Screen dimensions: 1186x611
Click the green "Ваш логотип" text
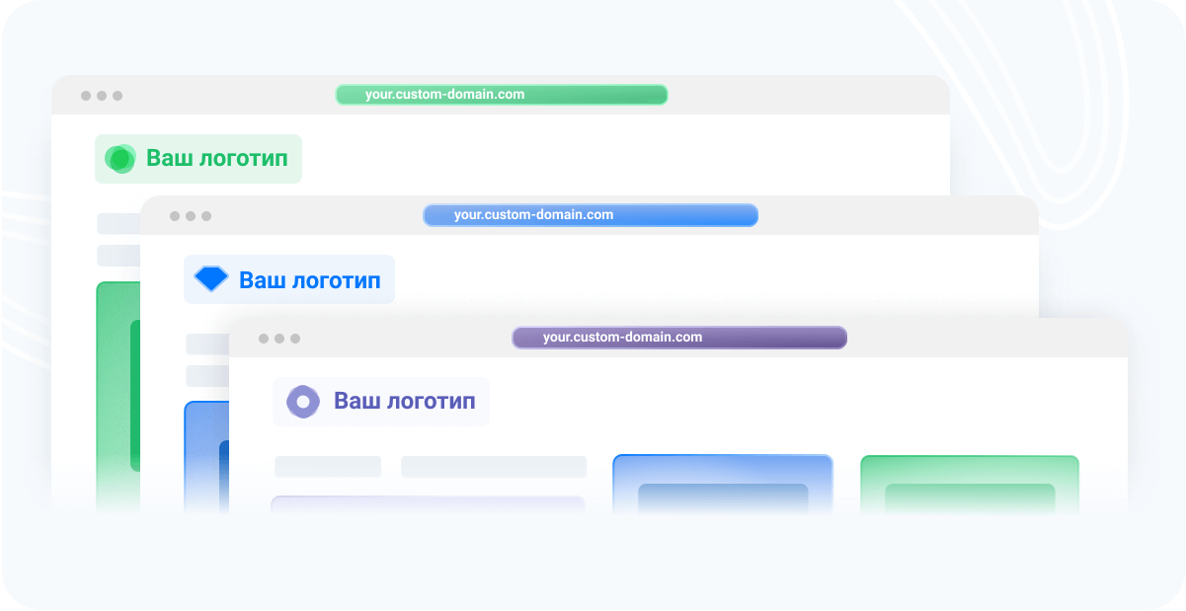point(217,158)
